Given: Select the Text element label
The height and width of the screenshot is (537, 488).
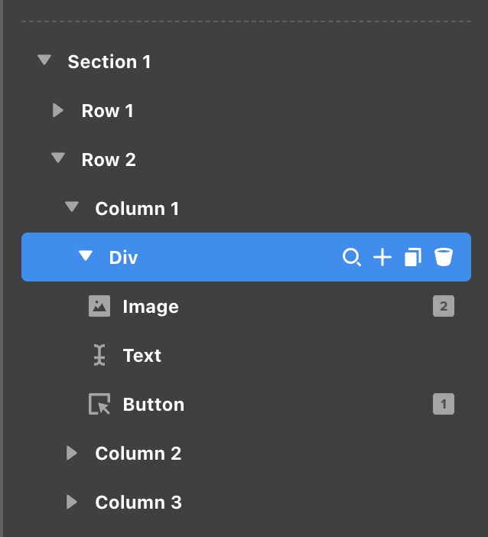Looking at the screenshot, I should (x=142, y=356).
